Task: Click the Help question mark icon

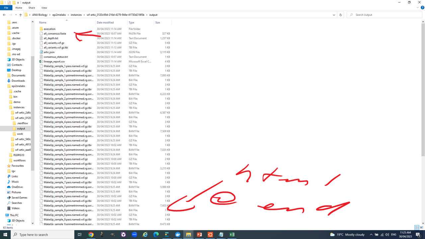Action: click(422, 8)
